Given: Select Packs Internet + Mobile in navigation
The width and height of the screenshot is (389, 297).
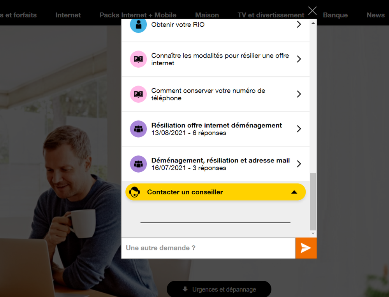Looking at the screenshot, I should point(138,15).
